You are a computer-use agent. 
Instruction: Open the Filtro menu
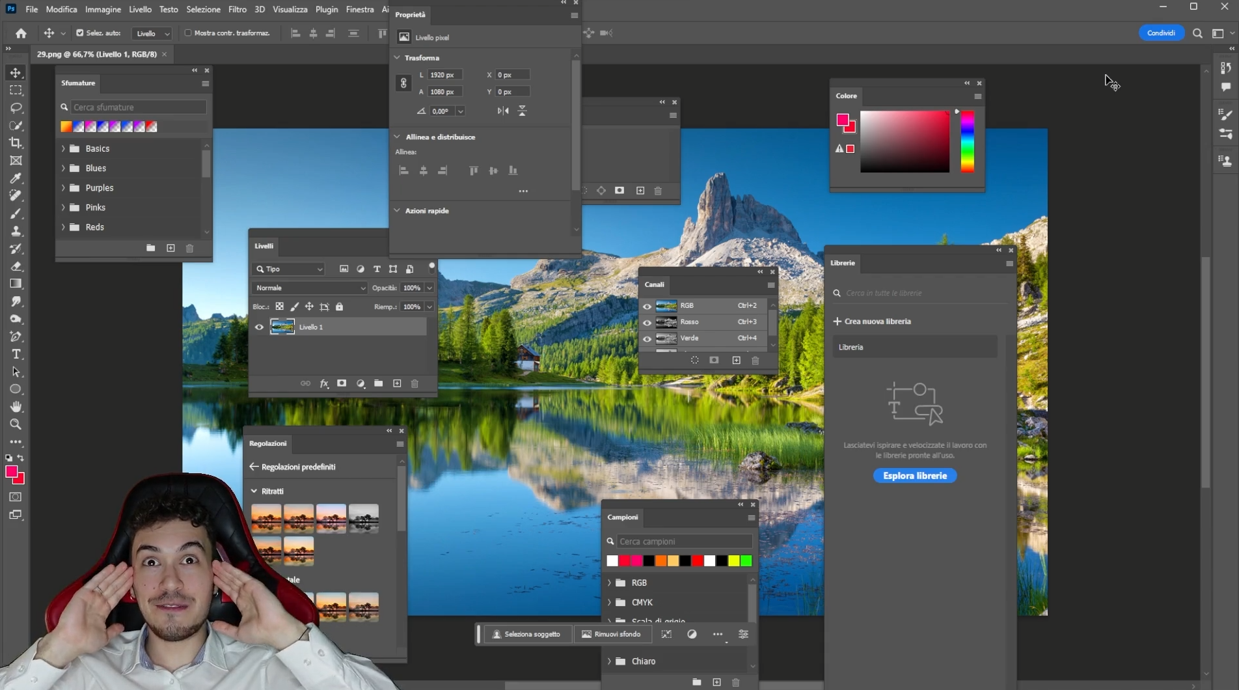point(237,9)
